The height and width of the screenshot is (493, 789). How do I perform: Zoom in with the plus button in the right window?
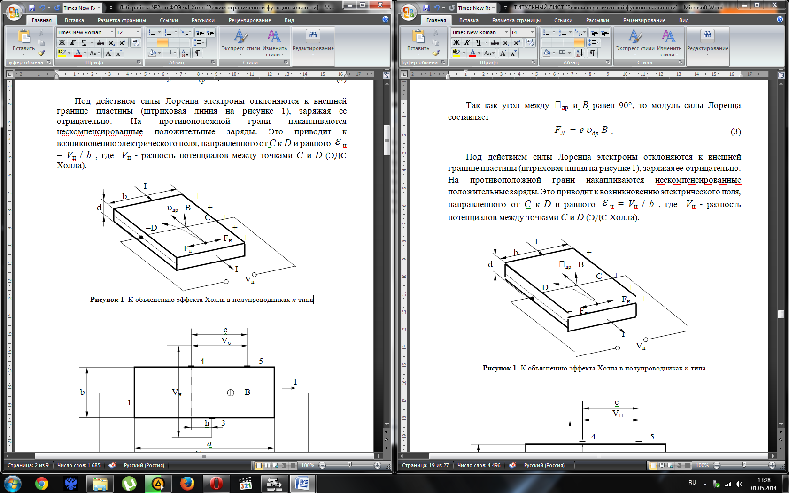tap(772, 465)
